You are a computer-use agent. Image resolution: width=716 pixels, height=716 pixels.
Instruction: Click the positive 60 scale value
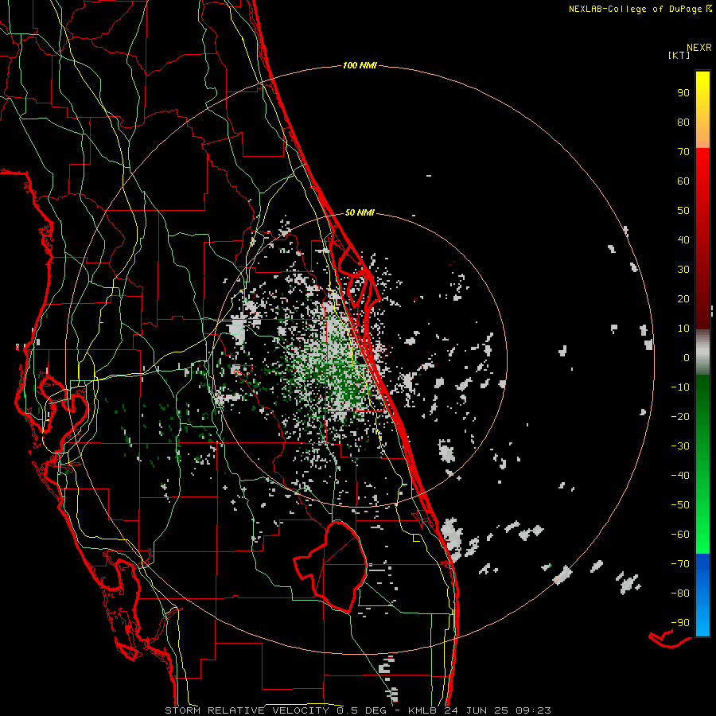click(683, 181)
